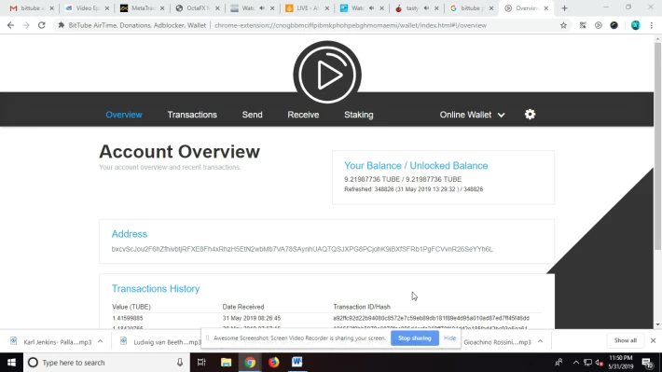Hide the screen sharing notification
Image resolution: width=662 pixels, height=372 pixels.
[x=449, y=338]
